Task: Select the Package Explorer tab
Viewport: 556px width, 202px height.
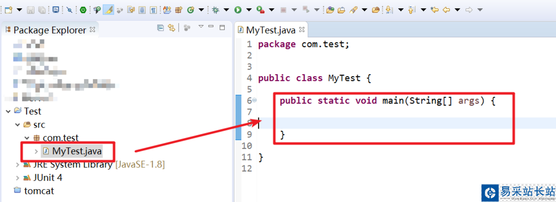Action: [x=49, y=30]
